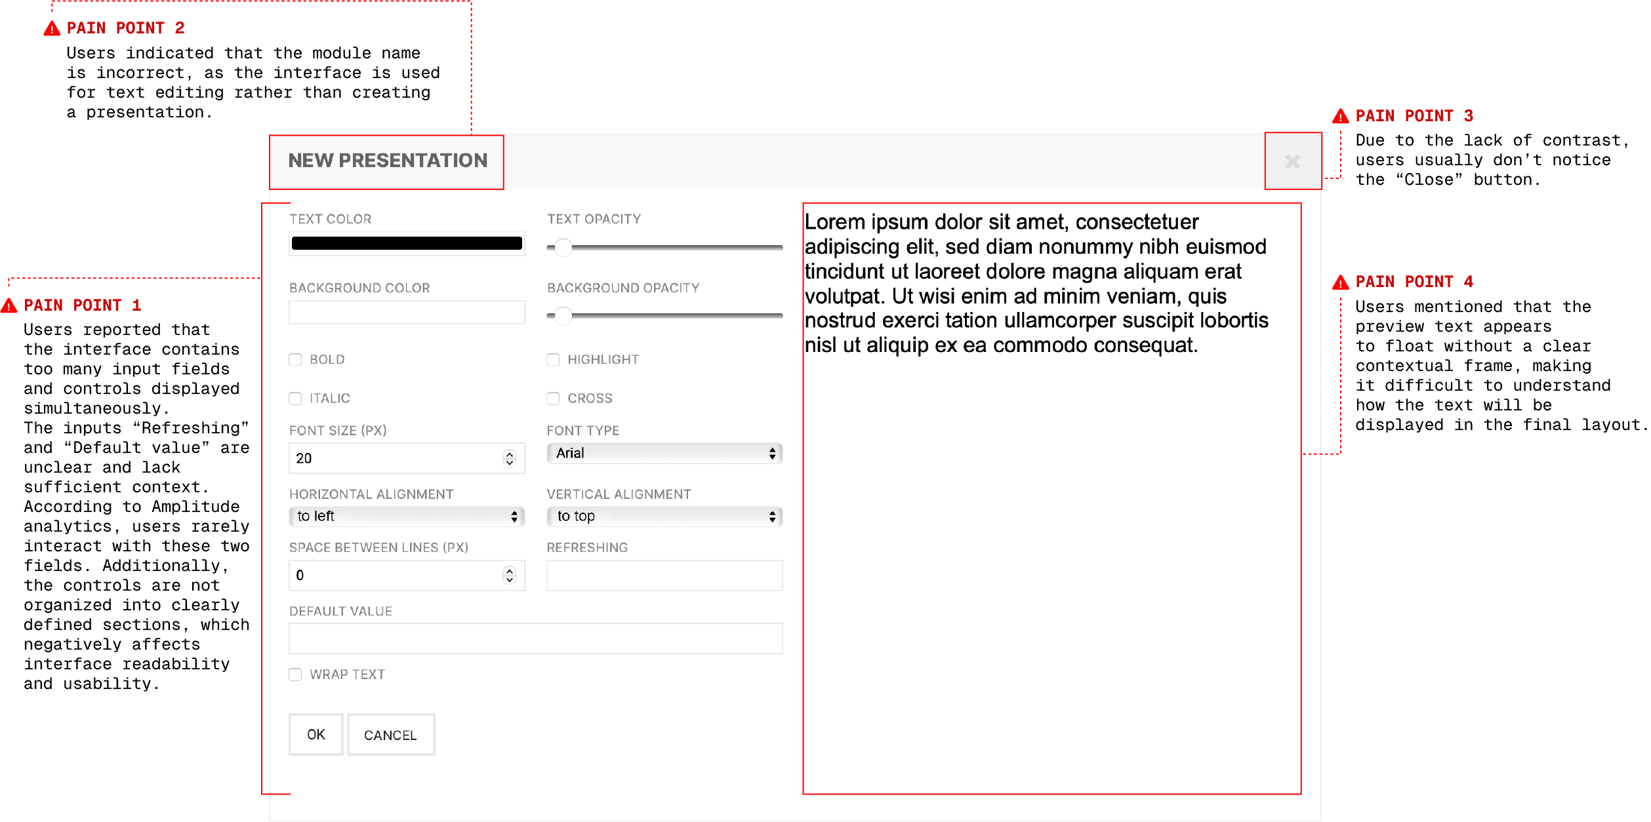1651x822 pixels.
Task: Click Pain Point 4 warning icon
Action: point(1340,283)
